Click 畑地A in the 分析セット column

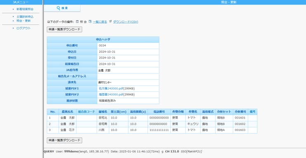(x=221, y=130)
